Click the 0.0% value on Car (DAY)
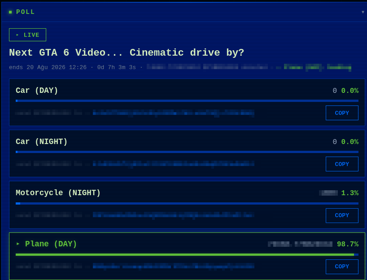 350,91
